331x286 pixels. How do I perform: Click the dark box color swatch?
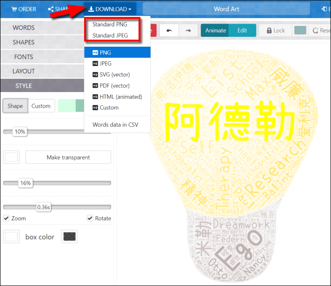click(x=70, y=237)
